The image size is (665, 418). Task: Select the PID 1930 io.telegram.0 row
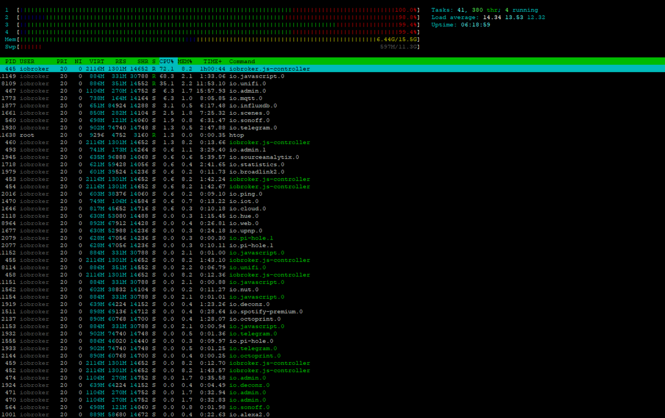[332, 128]
